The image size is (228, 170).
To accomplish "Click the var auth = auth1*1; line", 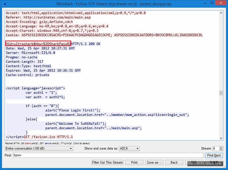I will tap(45, 97).
